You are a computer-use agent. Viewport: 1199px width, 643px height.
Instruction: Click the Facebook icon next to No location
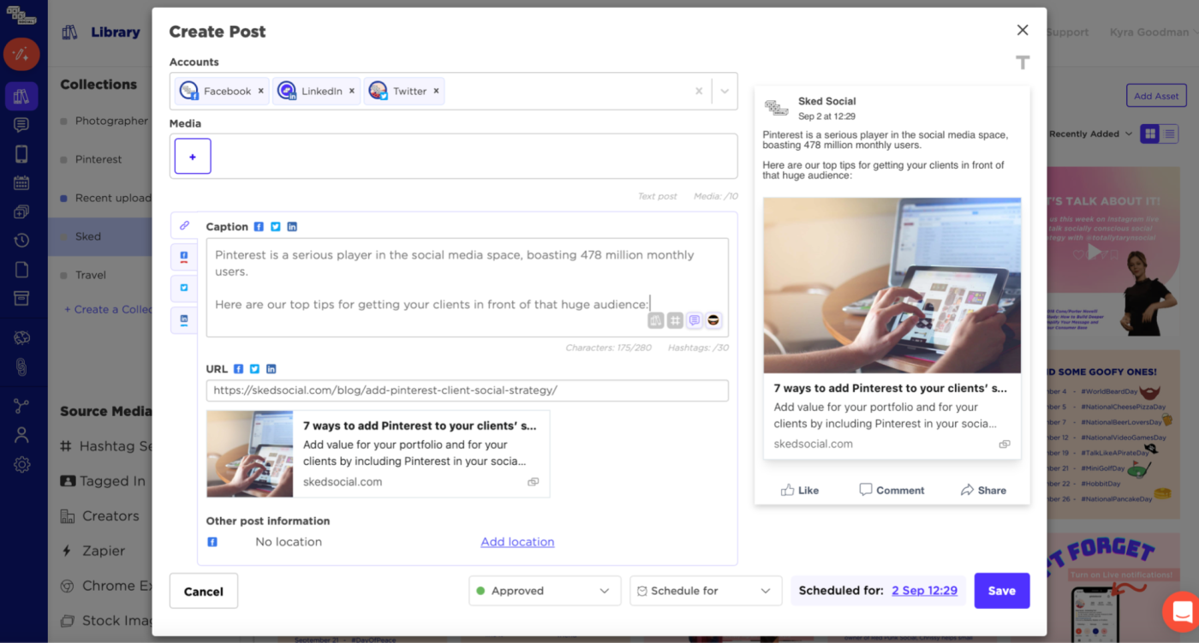[212, 542]
